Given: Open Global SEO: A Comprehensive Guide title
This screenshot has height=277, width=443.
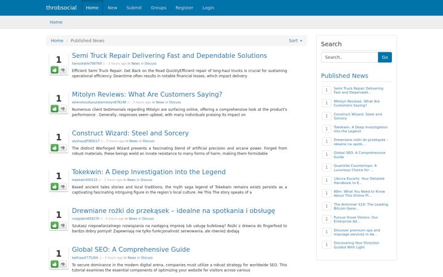Looking at the screenshot, I should pos(131,249).
